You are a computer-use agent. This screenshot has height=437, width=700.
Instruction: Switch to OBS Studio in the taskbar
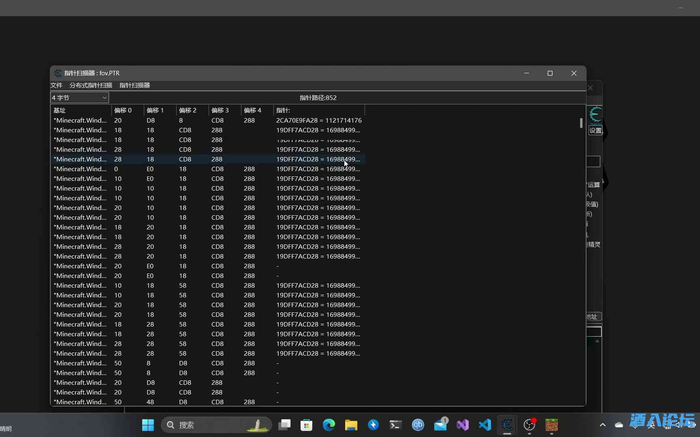pos(529,425)
